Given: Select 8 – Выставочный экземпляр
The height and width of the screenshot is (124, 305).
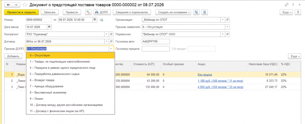Looking at the screenshot, I should (70, 93).
